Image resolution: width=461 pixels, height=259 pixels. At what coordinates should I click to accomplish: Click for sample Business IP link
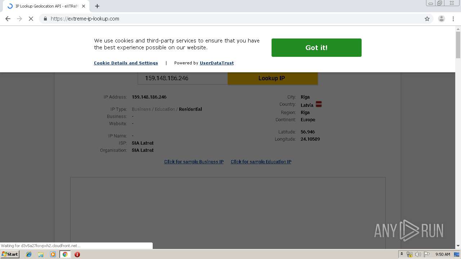(194, 162)
